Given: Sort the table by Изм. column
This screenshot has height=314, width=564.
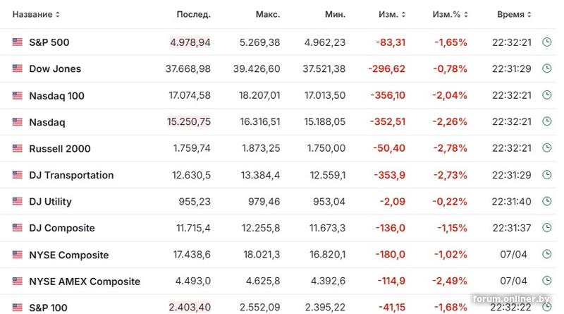Looking at the screenshot, I should pos(392,14).
